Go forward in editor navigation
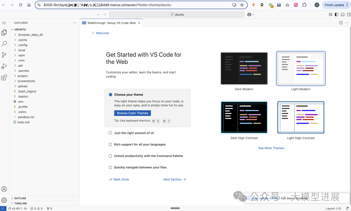Image resolution: width=351 pixels, height=211 pixels. tap(105, 15)
